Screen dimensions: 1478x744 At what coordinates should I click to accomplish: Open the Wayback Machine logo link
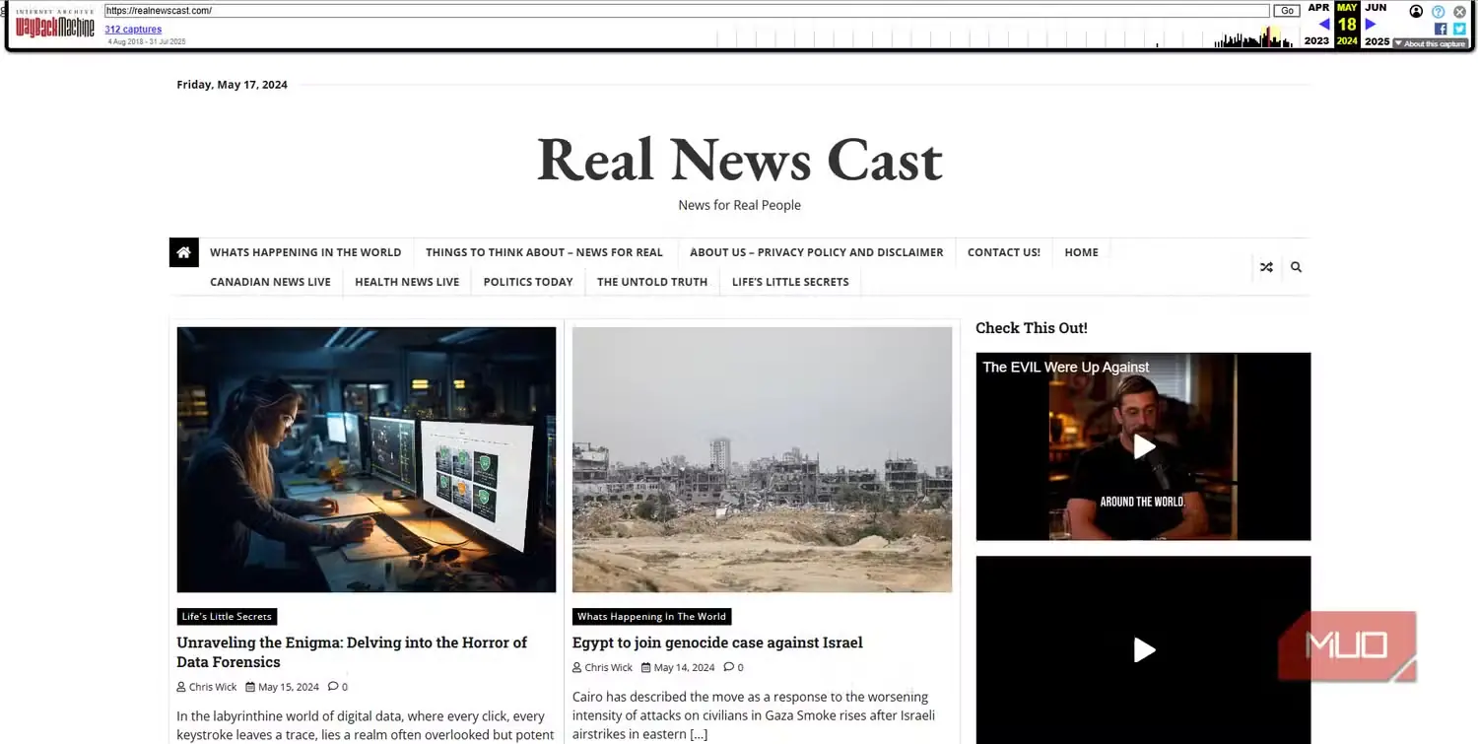point(55,24)
